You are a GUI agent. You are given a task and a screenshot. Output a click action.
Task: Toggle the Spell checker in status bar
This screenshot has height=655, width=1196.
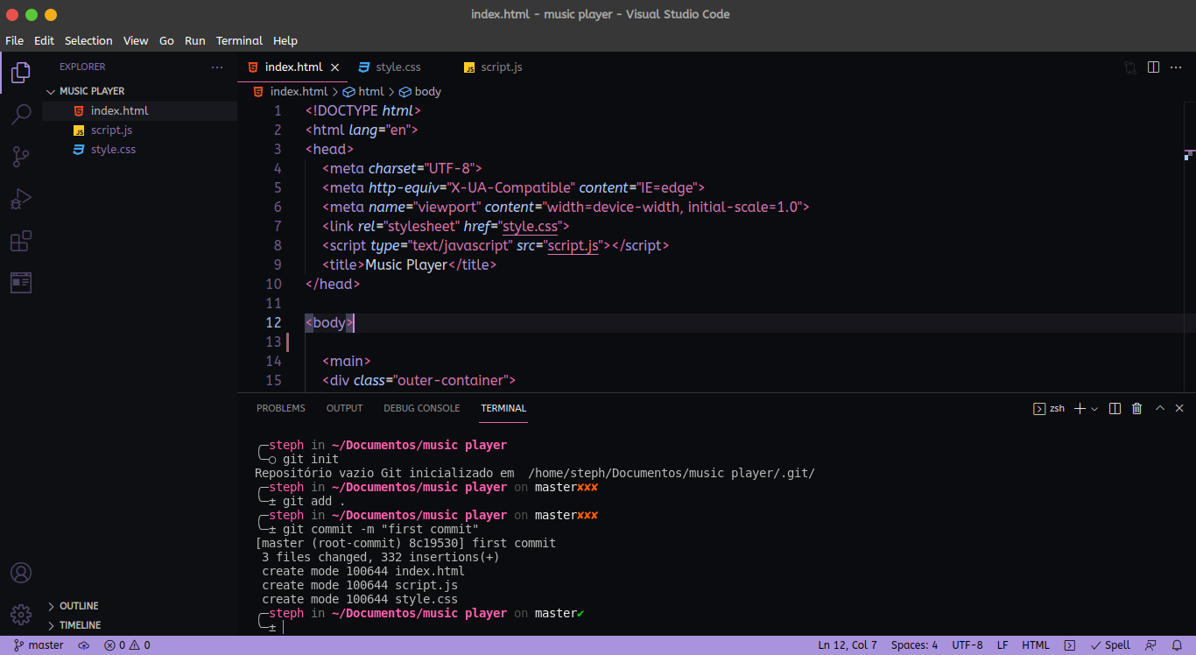coord(1110,645)
